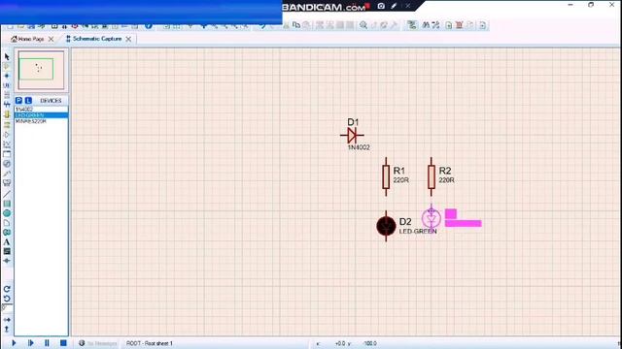The image size is (622, 349).
Task: Select the Selection Mode arrow tool
Action: coord(7,57)
